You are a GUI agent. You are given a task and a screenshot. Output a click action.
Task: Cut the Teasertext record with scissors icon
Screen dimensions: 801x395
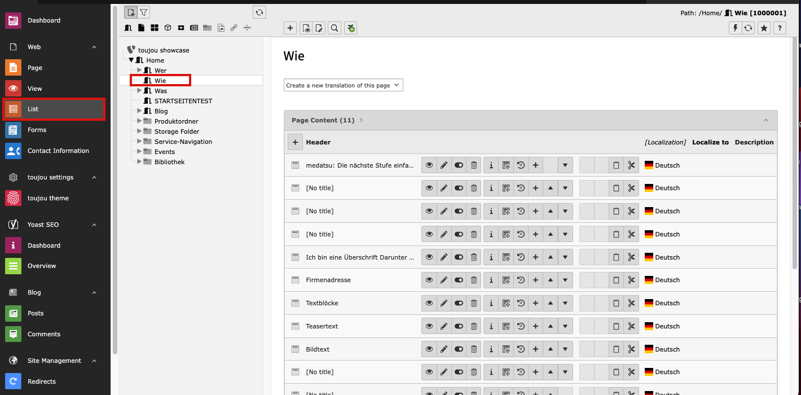tap(631, 327)
